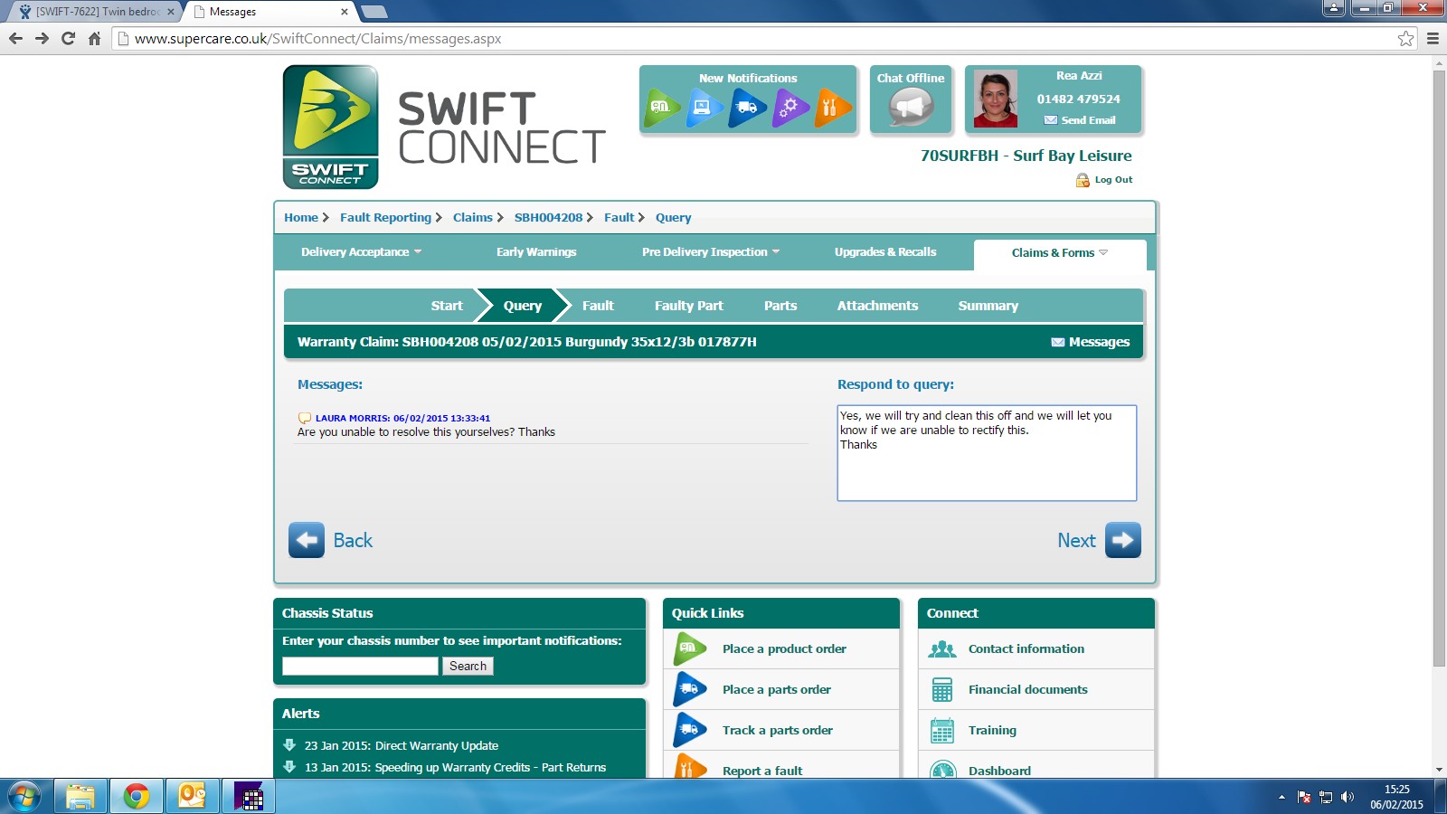Click the SBH004208 breadcrumb link
Viewport: 1447px width, 814px height.
[549, 217]
